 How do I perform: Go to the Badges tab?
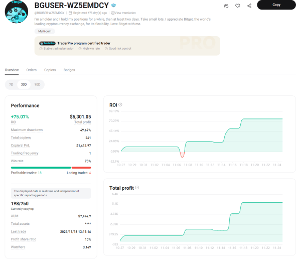pyautogui.click(x=69, y=70)
